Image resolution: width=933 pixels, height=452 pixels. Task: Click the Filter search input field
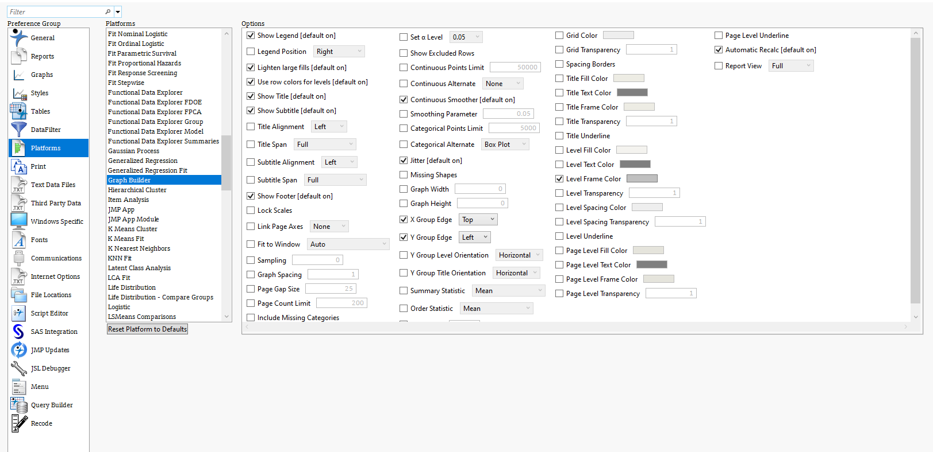tap(56, 12)
